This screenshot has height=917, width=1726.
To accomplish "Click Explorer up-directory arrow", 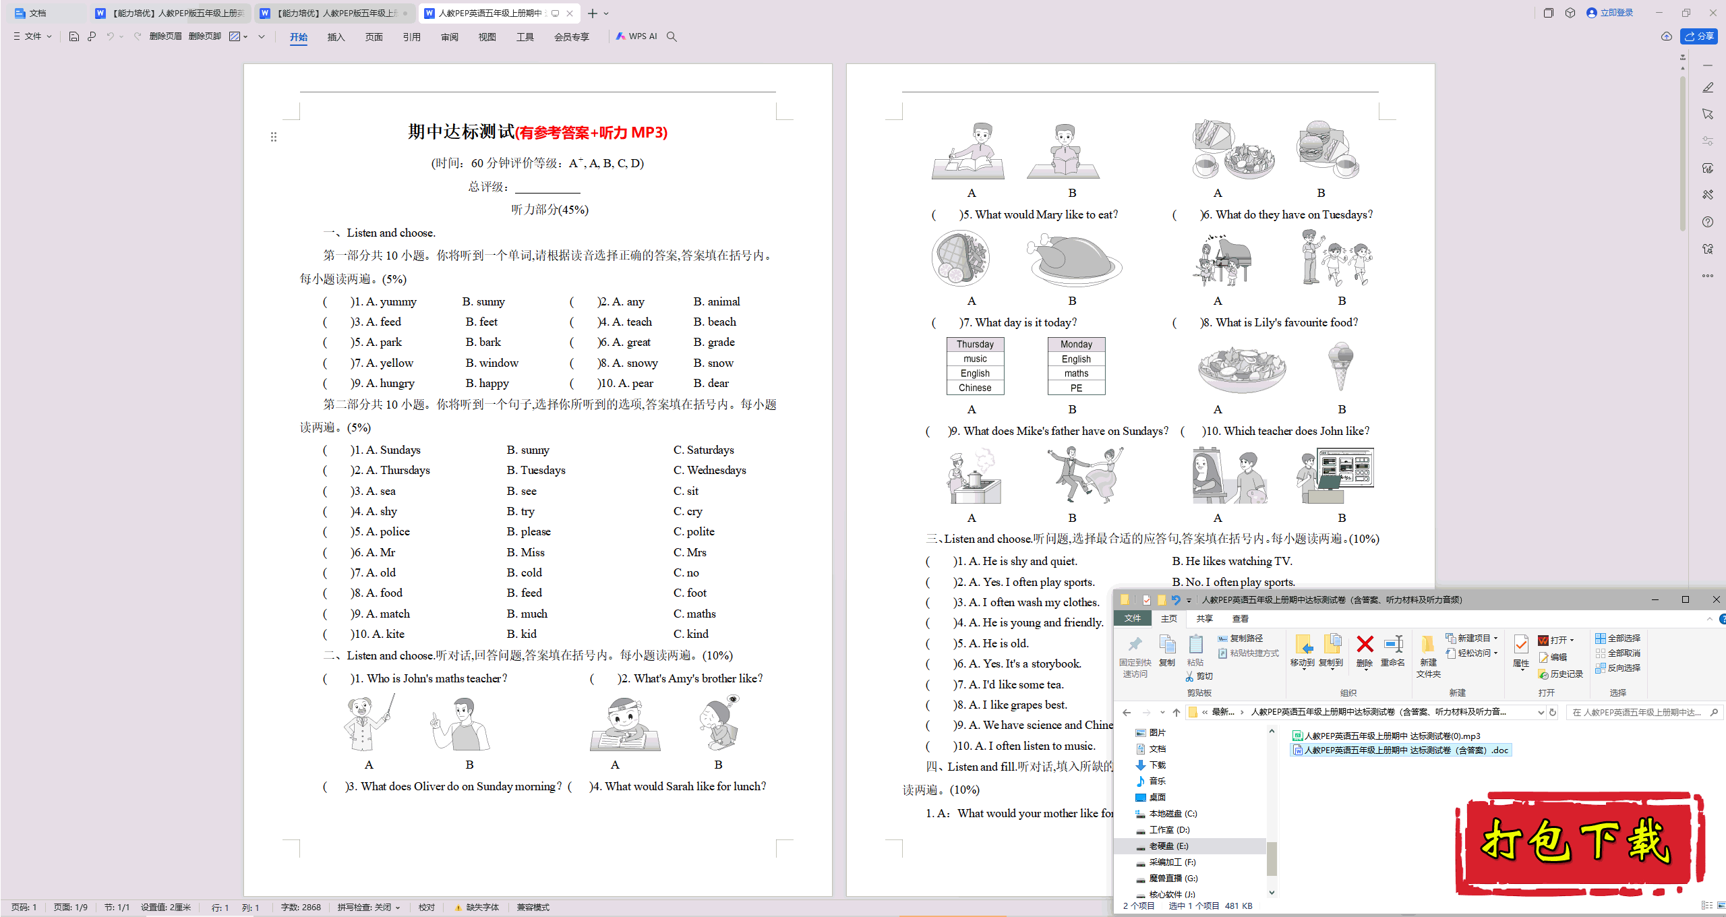I will [x=1177, y=712].
